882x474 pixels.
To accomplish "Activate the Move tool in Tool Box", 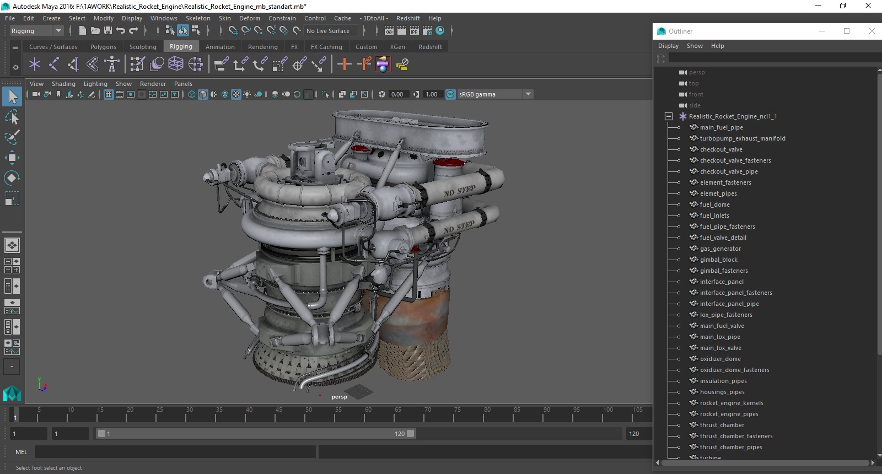I will 12,158.
